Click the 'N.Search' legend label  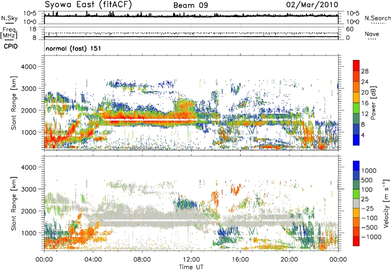pyautogui.click(x=377, y=18)
